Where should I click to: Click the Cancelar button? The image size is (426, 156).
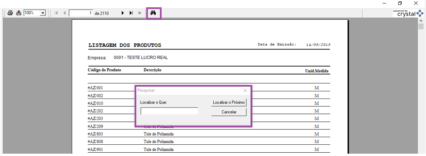(229, 112)
